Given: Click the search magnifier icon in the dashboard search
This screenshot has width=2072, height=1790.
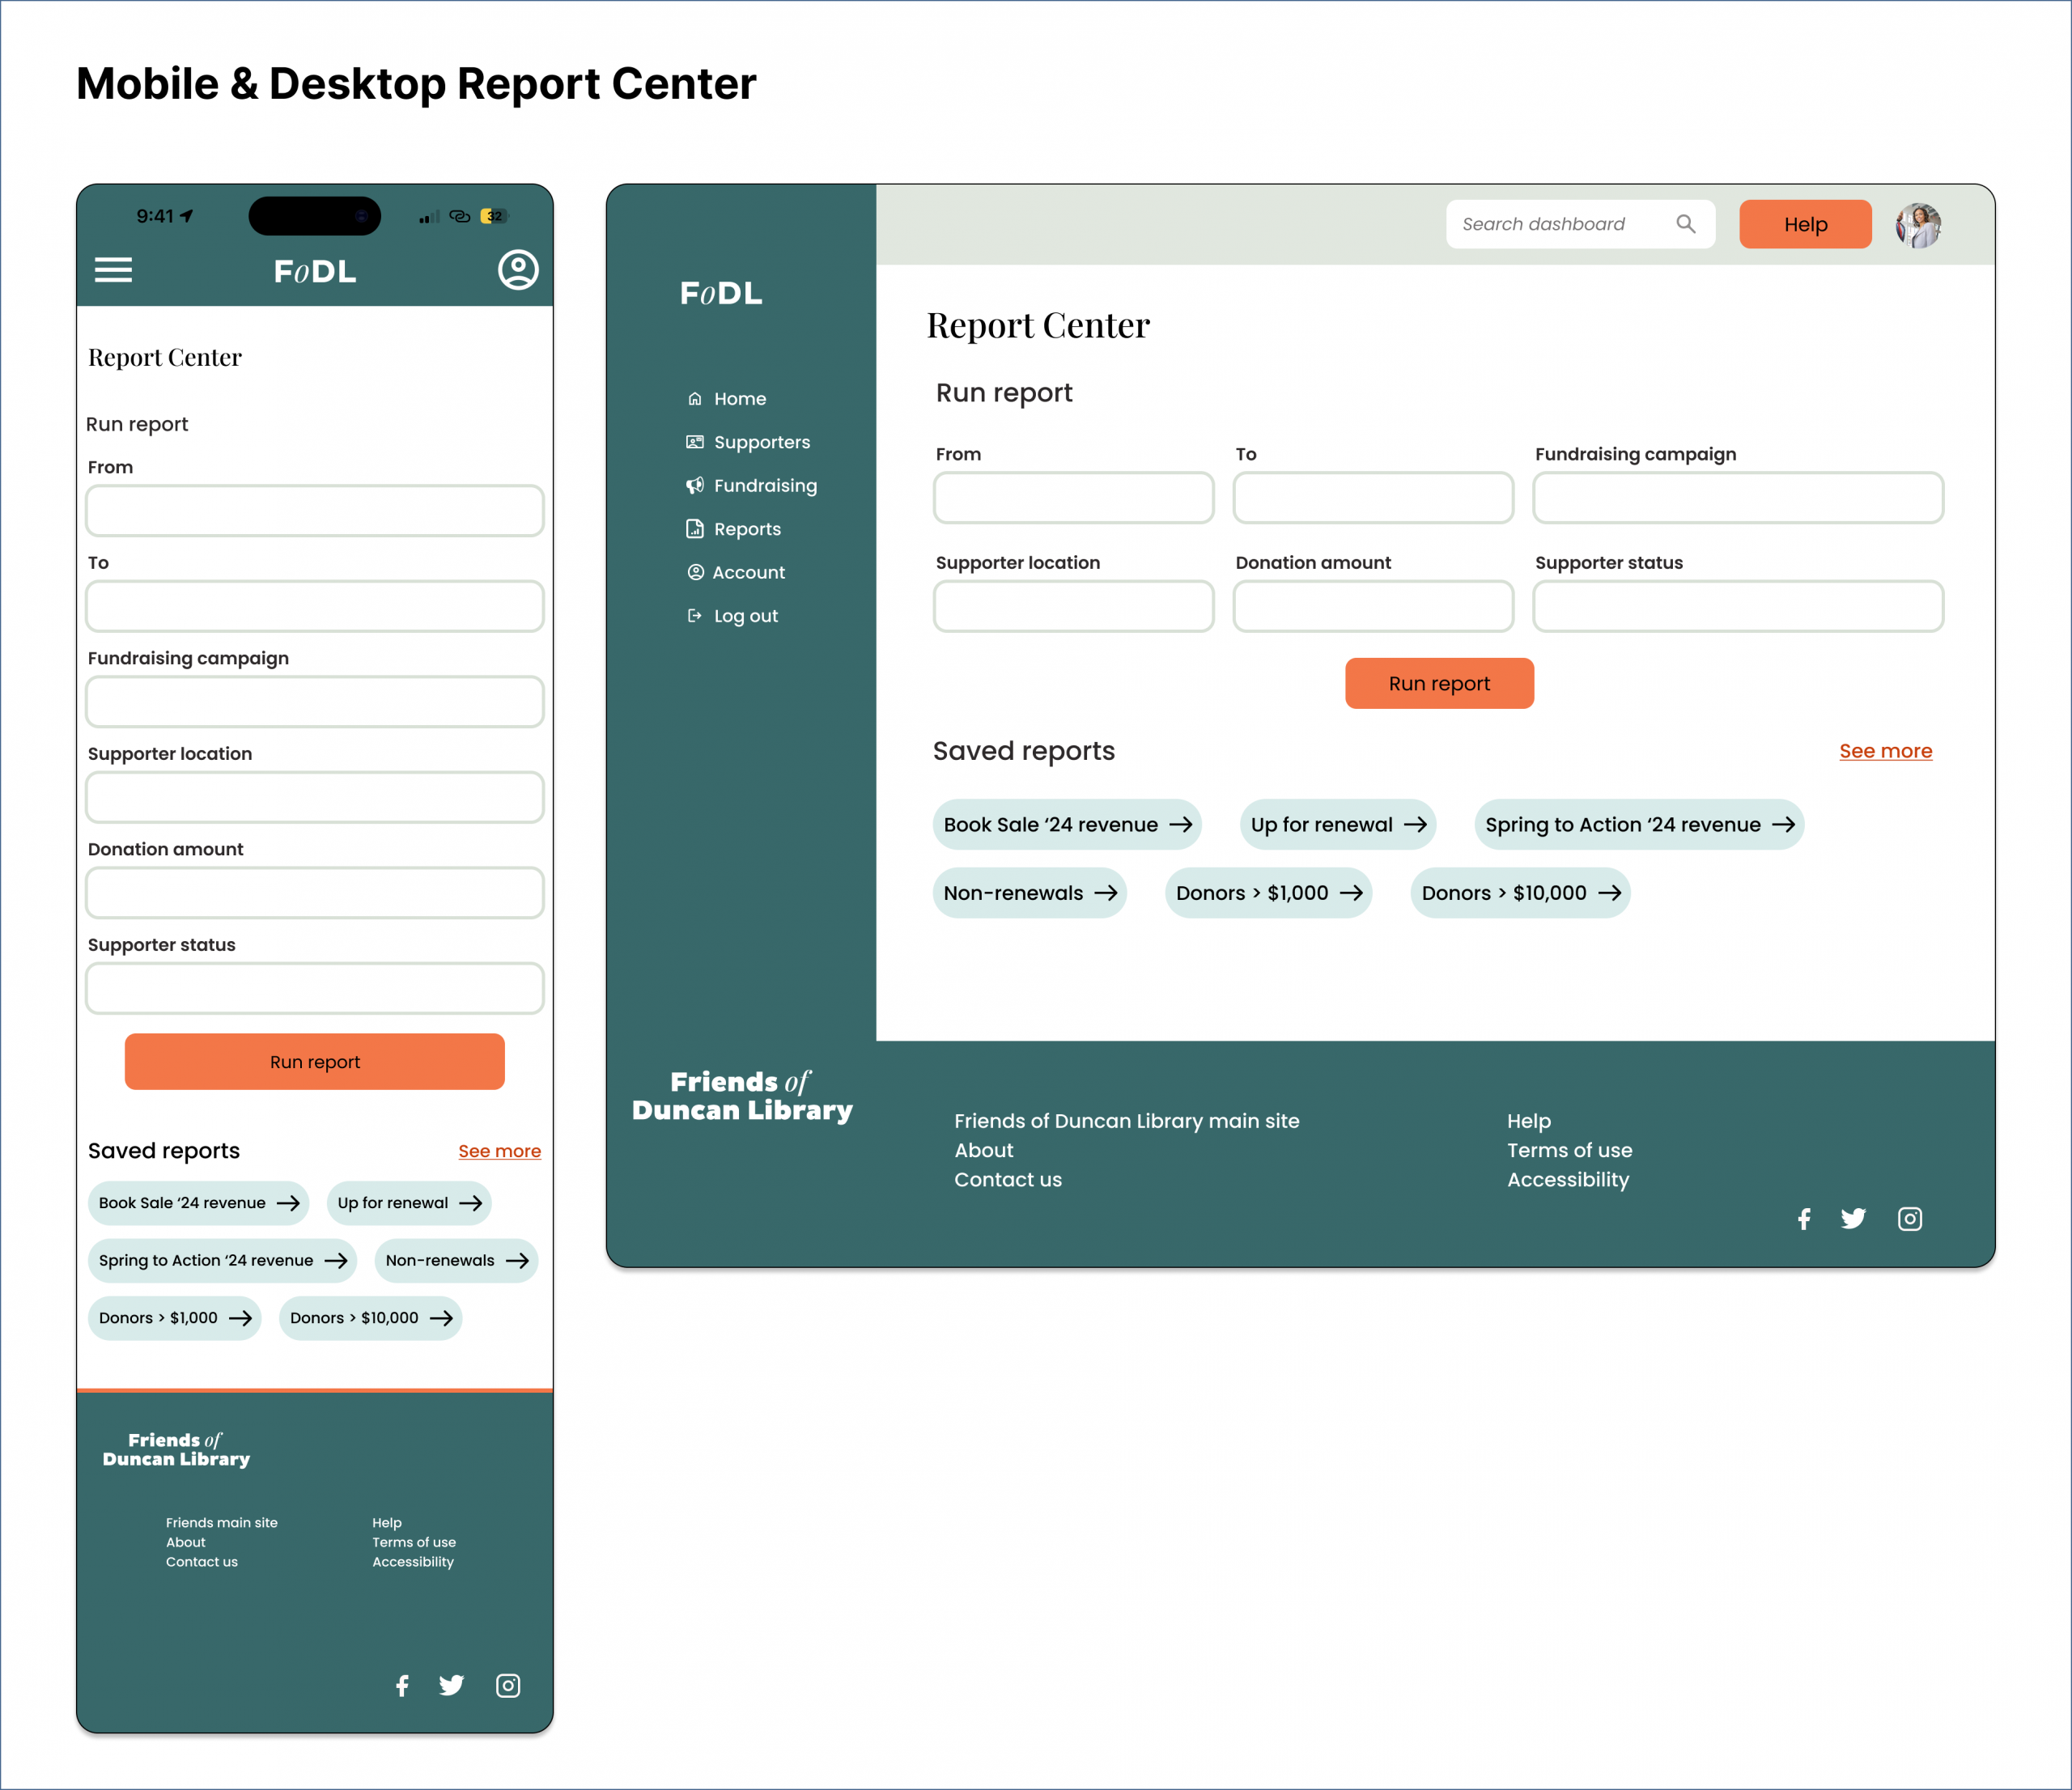Looking at the screenshot, I should pos(1685,224).
